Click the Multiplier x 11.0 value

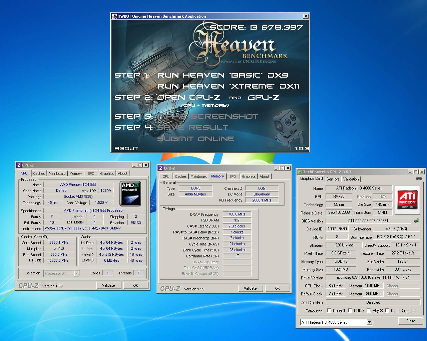point(59,249)
